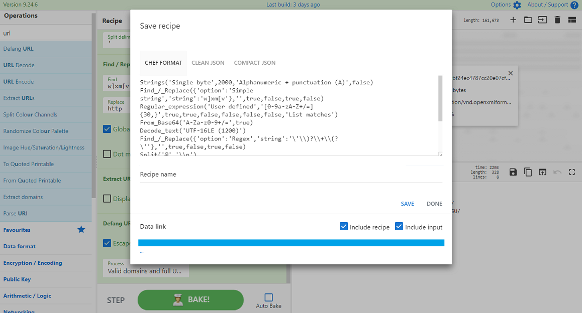Click the Operations pane scrollbar
The height and width of the screenshot is (313, 582).
coord(94,105)
